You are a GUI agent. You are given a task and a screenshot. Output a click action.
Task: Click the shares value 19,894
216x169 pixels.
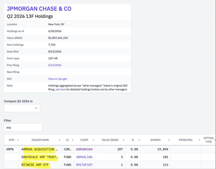click(x=163, y=149)
